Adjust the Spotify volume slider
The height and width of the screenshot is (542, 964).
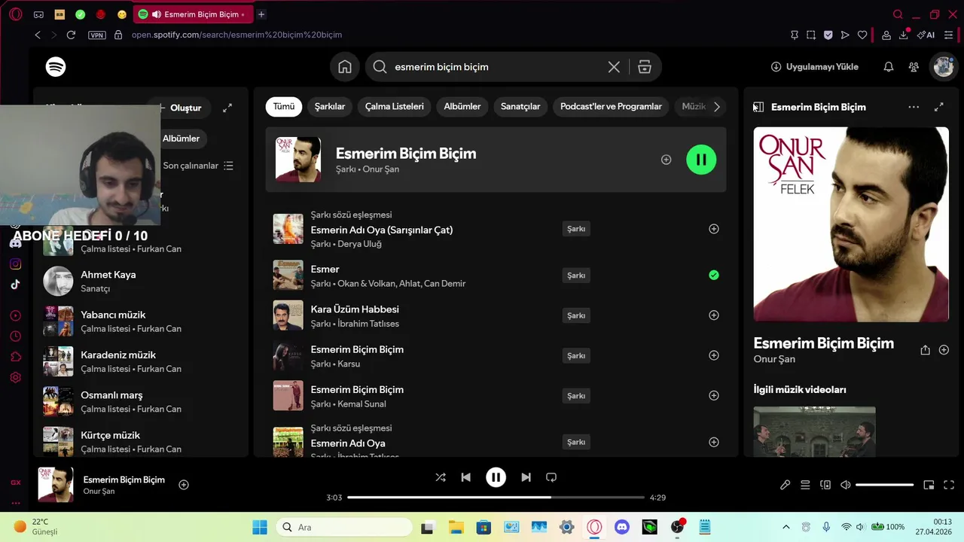884,485
